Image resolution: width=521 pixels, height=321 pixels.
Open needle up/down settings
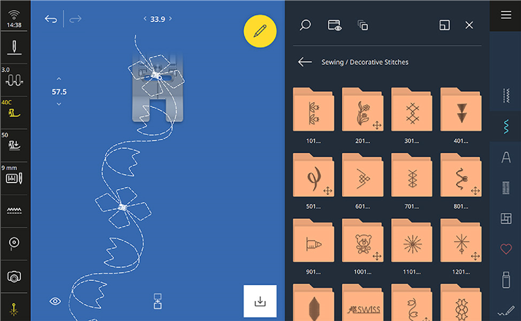[x=14, y=47]
